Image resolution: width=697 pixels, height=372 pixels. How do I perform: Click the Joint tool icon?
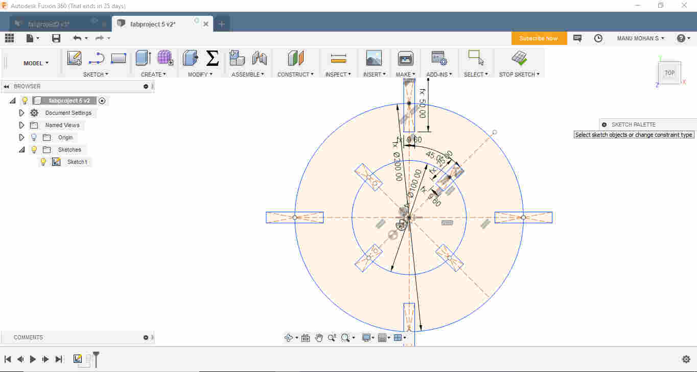click(260, 58)
